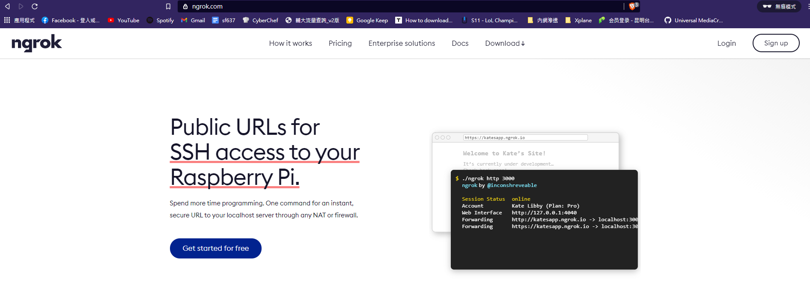This screenshot has height=285, width=810.
Task: Open the Universal MediaCr GitHub bookmark
Action: coord(694,20)
